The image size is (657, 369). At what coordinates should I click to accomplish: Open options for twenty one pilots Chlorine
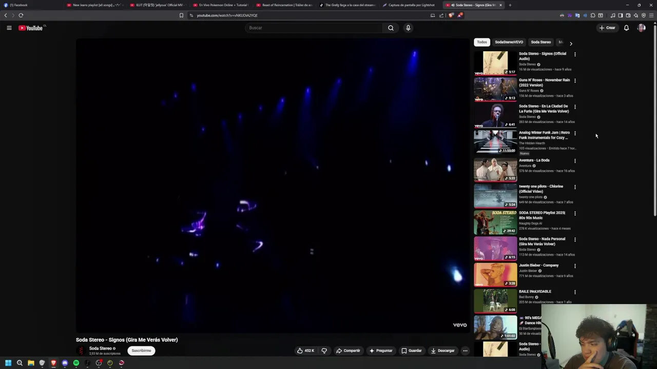[x=575, y=187]
